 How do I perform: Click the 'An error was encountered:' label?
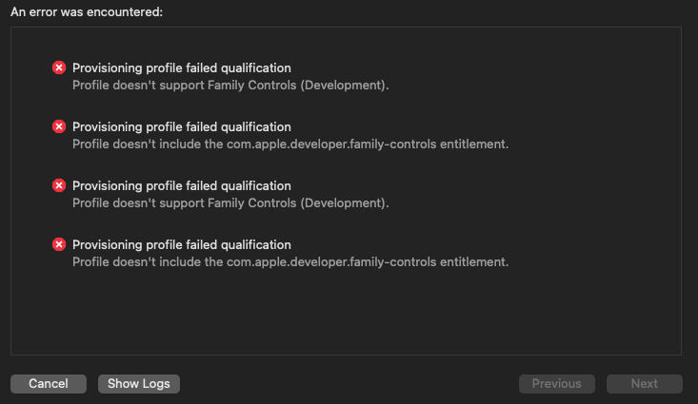click(87, 12)
